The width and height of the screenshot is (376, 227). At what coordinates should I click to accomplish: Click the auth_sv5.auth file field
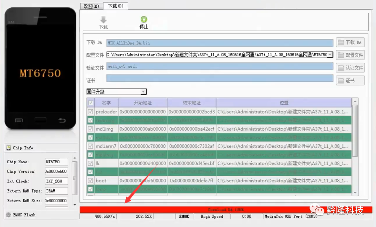click(220, 66)
